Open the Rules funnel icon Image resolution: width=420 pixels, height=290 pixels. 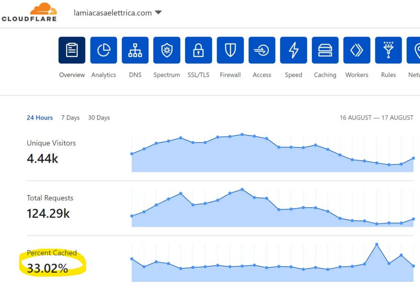point(388,50)
